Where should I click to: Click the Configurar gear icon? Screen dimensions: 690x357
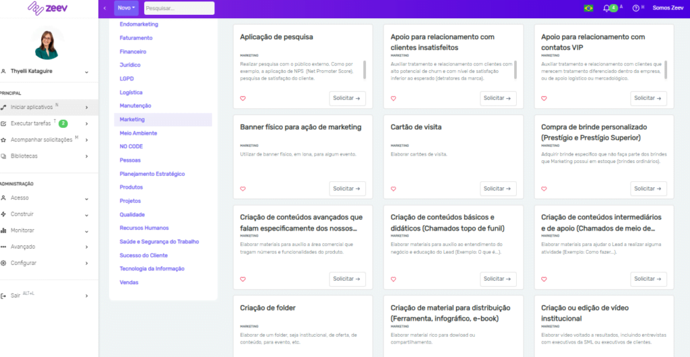point(4,263)
